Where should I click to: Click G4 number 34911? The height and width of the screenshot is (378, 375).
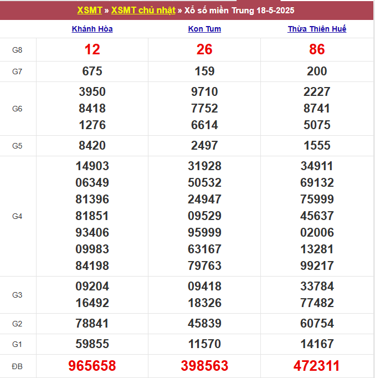317,166
